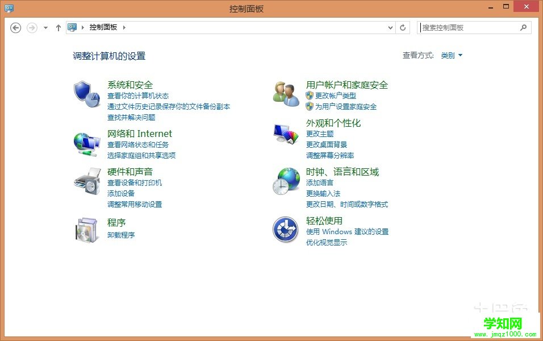Refresh the control panel view
The height and width of the screenshot is (341, 543).
pyautogui.click(x=403, y=28)
